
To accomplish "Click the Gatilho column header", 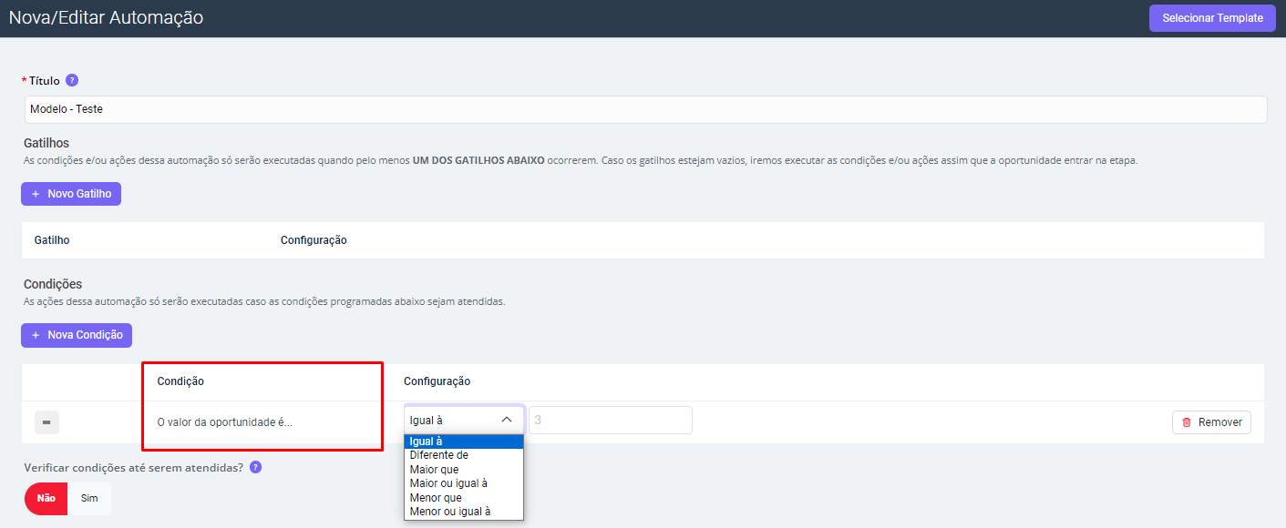I will pyautogui.click(x=52, y=240).
